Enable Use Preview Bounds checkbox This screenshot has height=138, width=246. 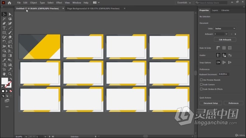pos(201,80)
